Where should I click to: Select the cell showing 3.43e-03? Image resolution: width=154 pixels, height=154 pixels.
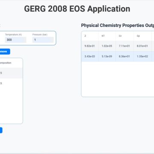pos(90,56)
